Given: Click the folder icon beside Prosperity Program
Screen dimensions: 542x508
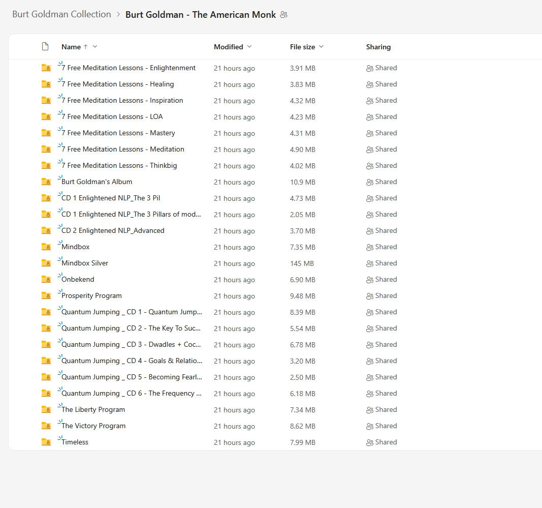Looking at the screenshot, I should pyautogui.click(x=46, y=295).
